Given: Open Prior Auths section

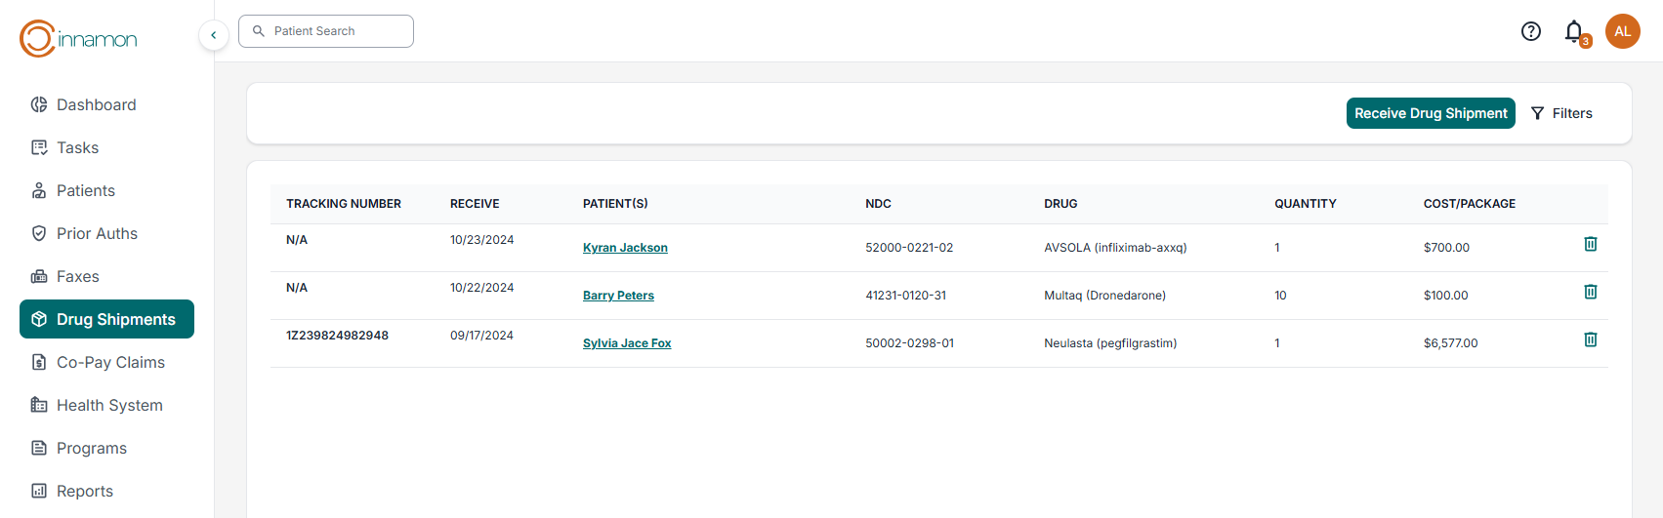Looking at the screenshot, I should click(97, 233).
